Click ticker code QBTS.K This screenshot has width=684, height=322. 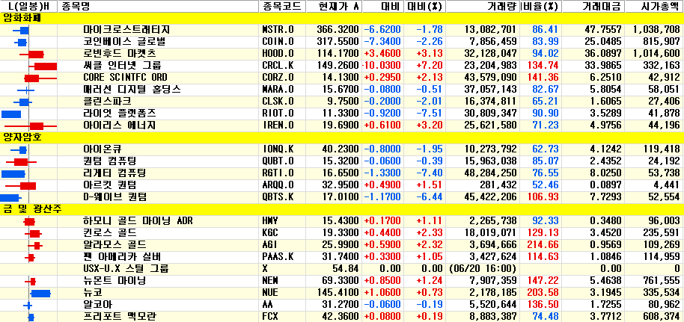pyautogui.click(x=278, y=197)
